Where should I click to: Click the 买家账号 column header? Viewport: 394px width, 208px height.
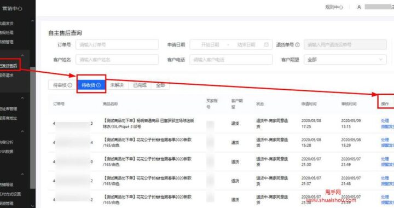pyautogui.click(x=212, y=104)
